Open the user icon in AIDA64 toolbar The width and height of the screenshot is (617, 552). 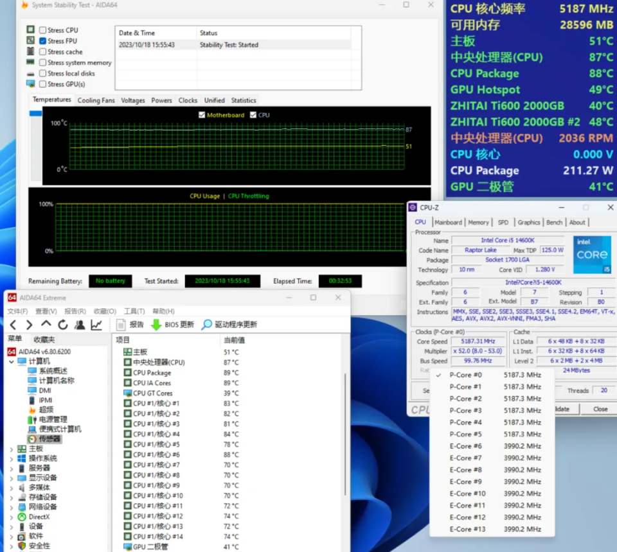point(80,325)
